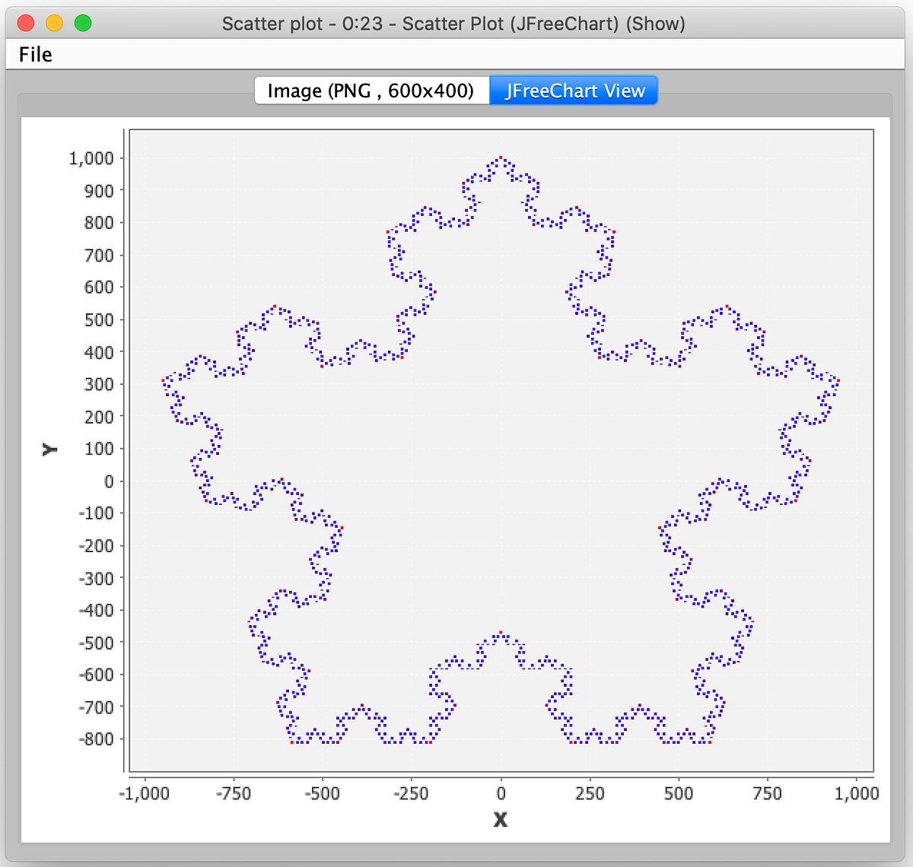This screenshot has width=913, height=867.
Task: Click the topmost red point of the snowflake
Action: point(501,156)
